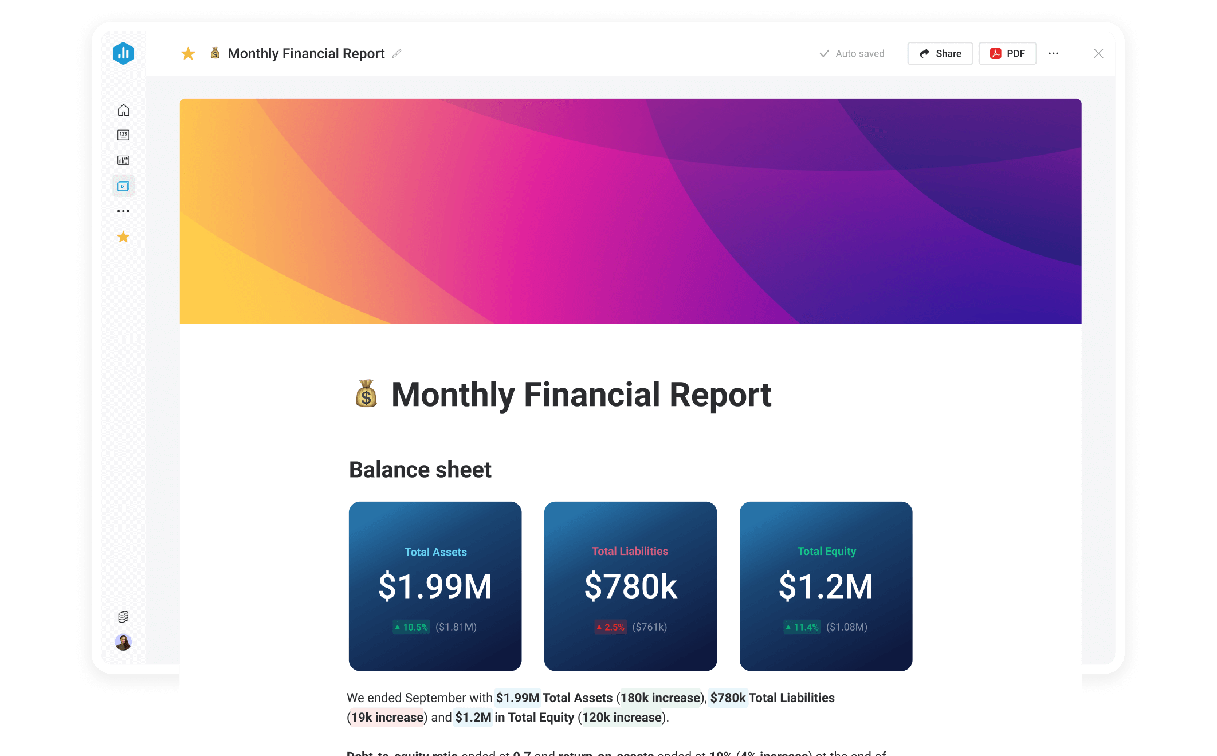
Task: Toggle the favorite star beside report title
Action: point(188,54)
